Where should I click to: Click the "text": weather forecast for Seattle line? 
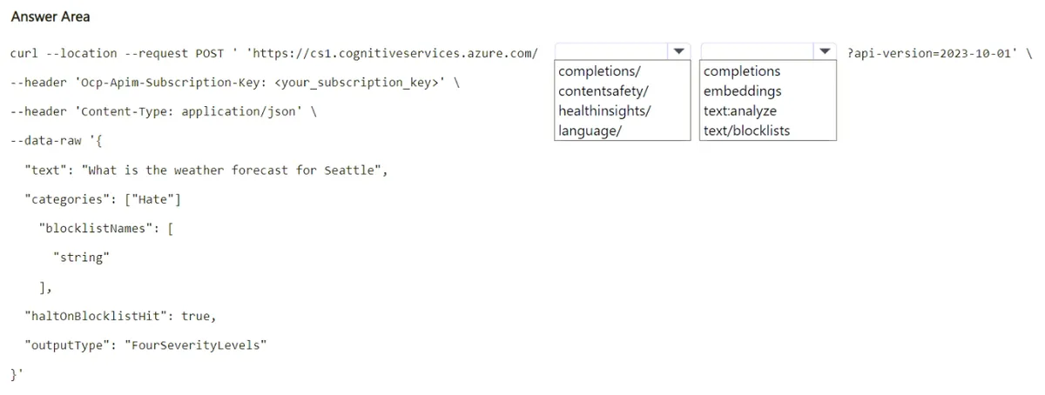coord(206,171)
